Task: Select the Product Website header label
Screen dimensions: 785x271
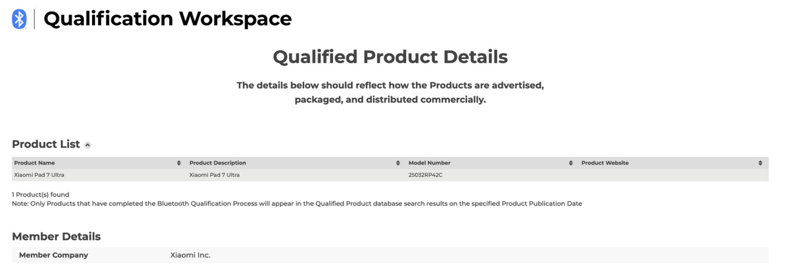Action: coord(605,163)
